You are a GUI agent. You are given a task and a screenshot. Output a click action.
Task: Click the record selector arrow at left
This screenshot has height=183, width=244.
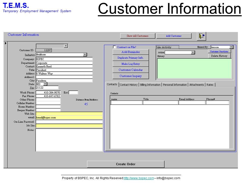tap(6, 43)
